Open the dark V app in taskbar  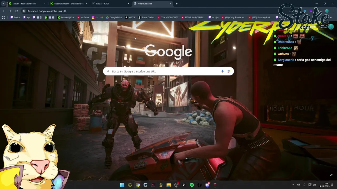153,185
